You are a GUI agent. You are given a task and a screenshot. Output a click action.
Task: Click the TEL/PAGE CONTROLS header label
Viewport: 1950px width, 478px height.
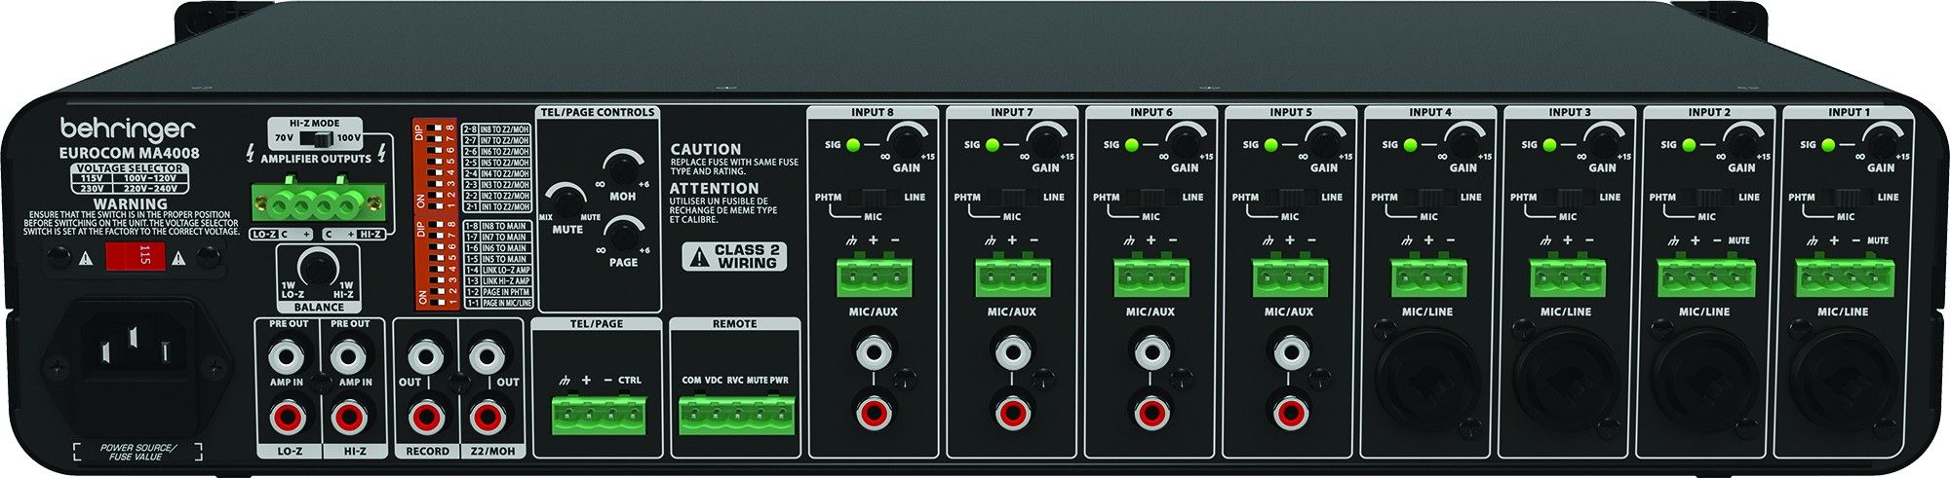(x=597, y=113)
